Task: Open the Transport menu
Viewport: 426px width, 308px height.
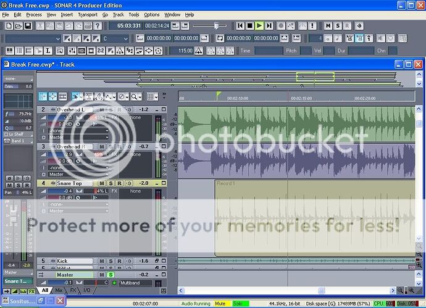Action: click(88, 15)
